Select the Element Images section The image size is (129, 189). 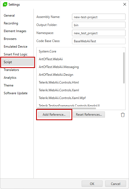[15, 31]
